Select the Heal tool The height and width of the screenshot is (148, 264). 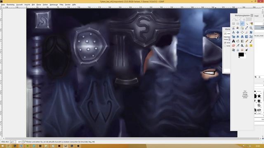[x=251, y=45]
